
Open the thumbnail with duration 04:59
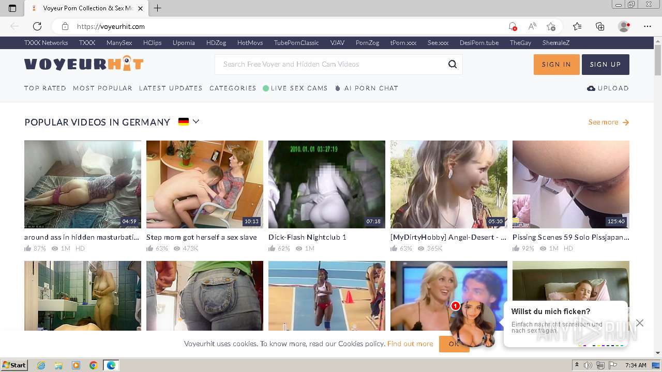83,184
